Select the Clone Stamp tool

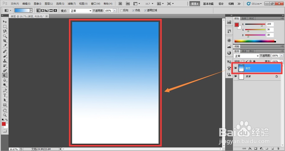click(x=5, y=61)
